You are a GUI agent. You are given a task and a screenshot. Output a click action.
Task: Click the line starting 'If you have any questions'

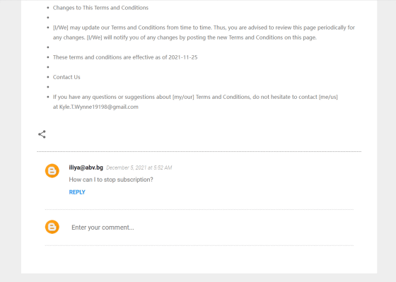click(x=195, y=97)
